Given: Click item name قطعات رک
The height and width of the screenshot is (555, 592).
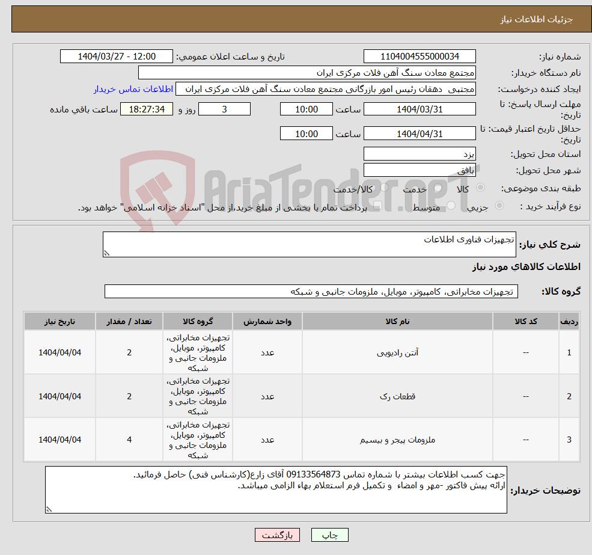Looking at the screenshot, I should click(x=397, y=396).
